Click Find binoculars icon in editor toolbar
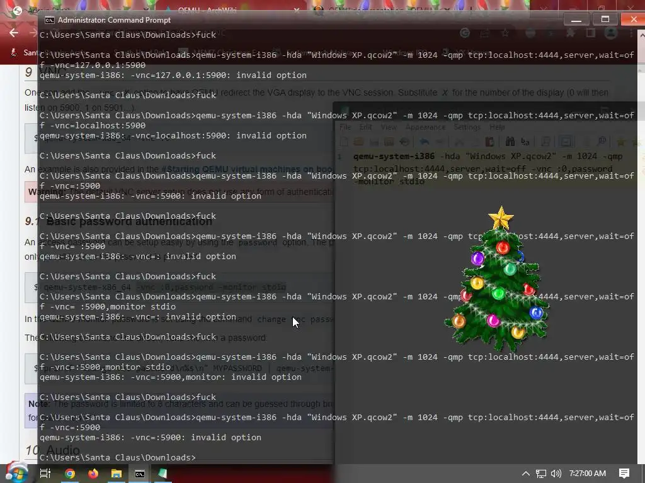The width and height of the screenshot is (645, 483). click(x=510, y=142)
